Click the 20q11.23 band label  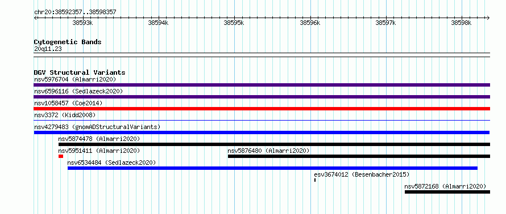click(x=48, y=49)
